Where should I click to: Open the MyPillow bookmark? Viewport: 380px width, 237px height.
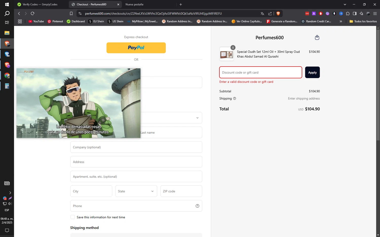tap(143, 21)
